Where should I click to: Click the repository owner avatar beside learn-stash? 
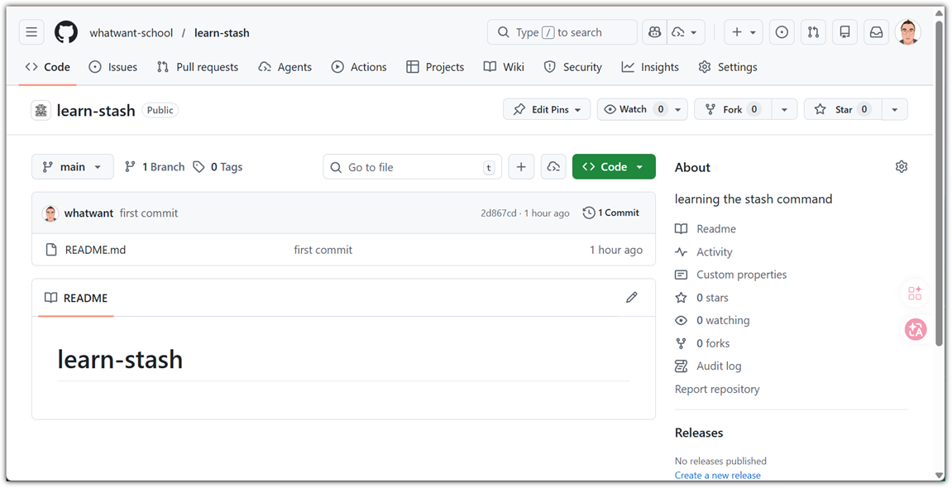(41, 110)
